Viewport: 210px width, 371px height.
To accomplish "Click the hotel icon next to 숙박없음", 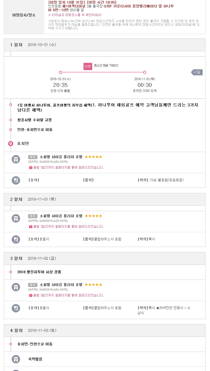I will [16, 359].
